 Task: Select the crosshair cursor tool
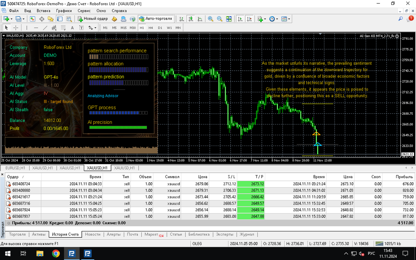click(x=16, y=28)
